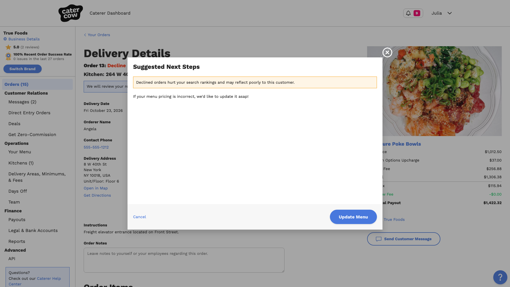510x287 pixels.
Task: Open the Poke Bowls item title link
Action: [402, 144]
